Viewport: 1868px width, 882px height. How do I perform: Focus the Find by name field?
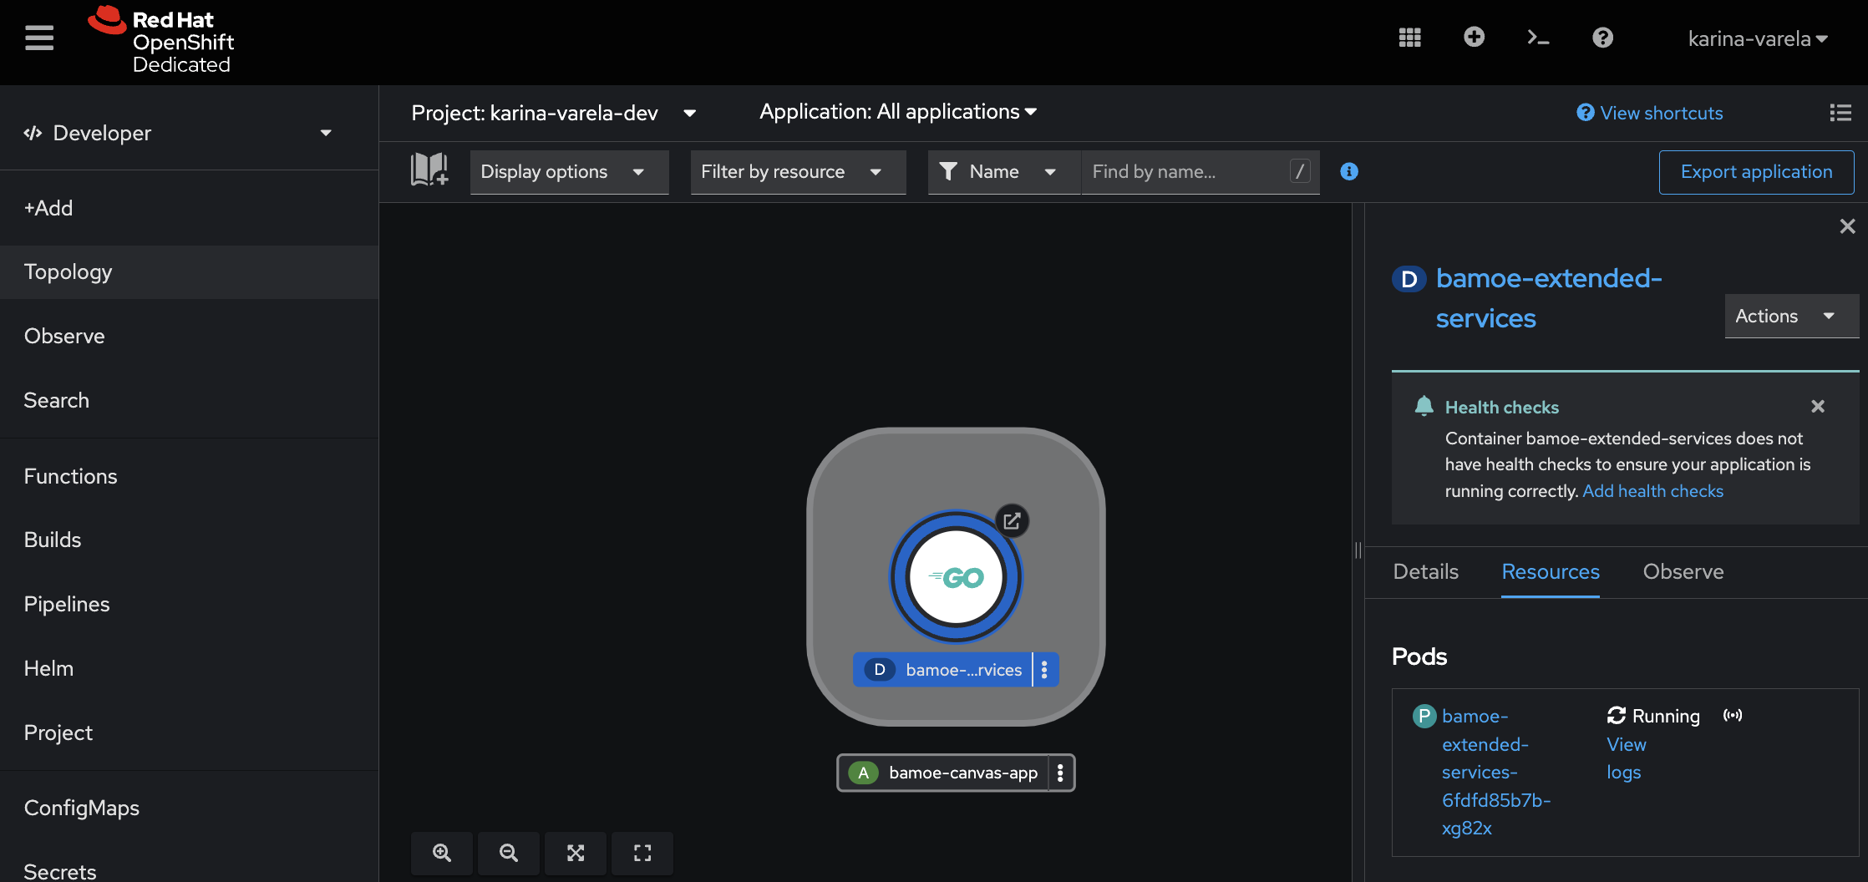(x=1200, y=172)
